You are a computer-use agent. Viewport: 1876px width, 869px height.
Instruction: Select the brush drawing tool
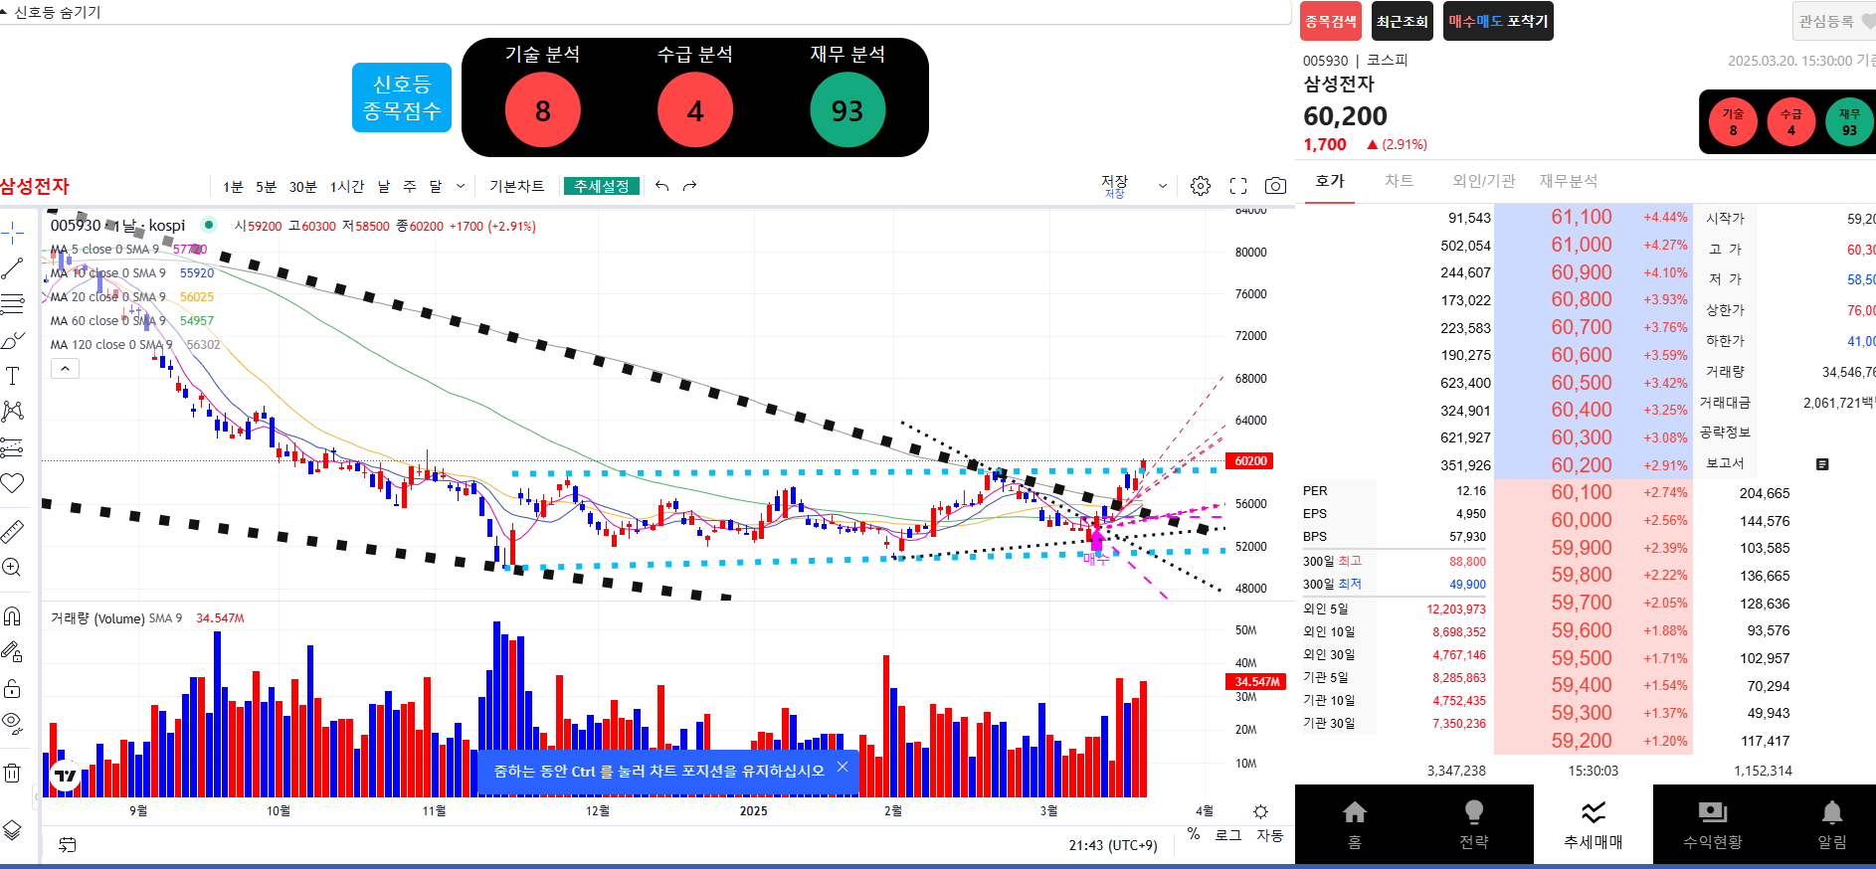pos(12,340)
